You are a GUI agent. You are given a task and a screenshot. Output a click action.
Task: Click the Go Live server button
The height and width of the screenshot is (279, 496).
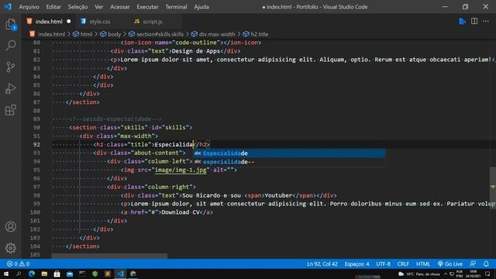(x=450, y=263)
